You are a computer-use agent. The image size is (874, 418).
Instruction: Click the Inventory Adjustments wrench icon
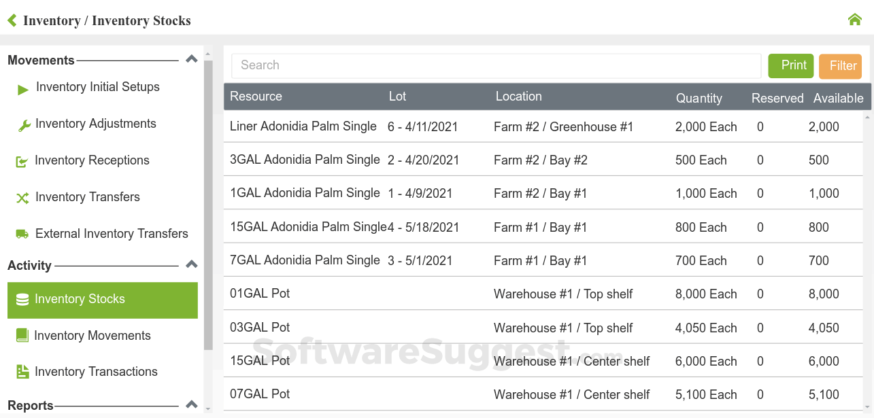[24, 126]
